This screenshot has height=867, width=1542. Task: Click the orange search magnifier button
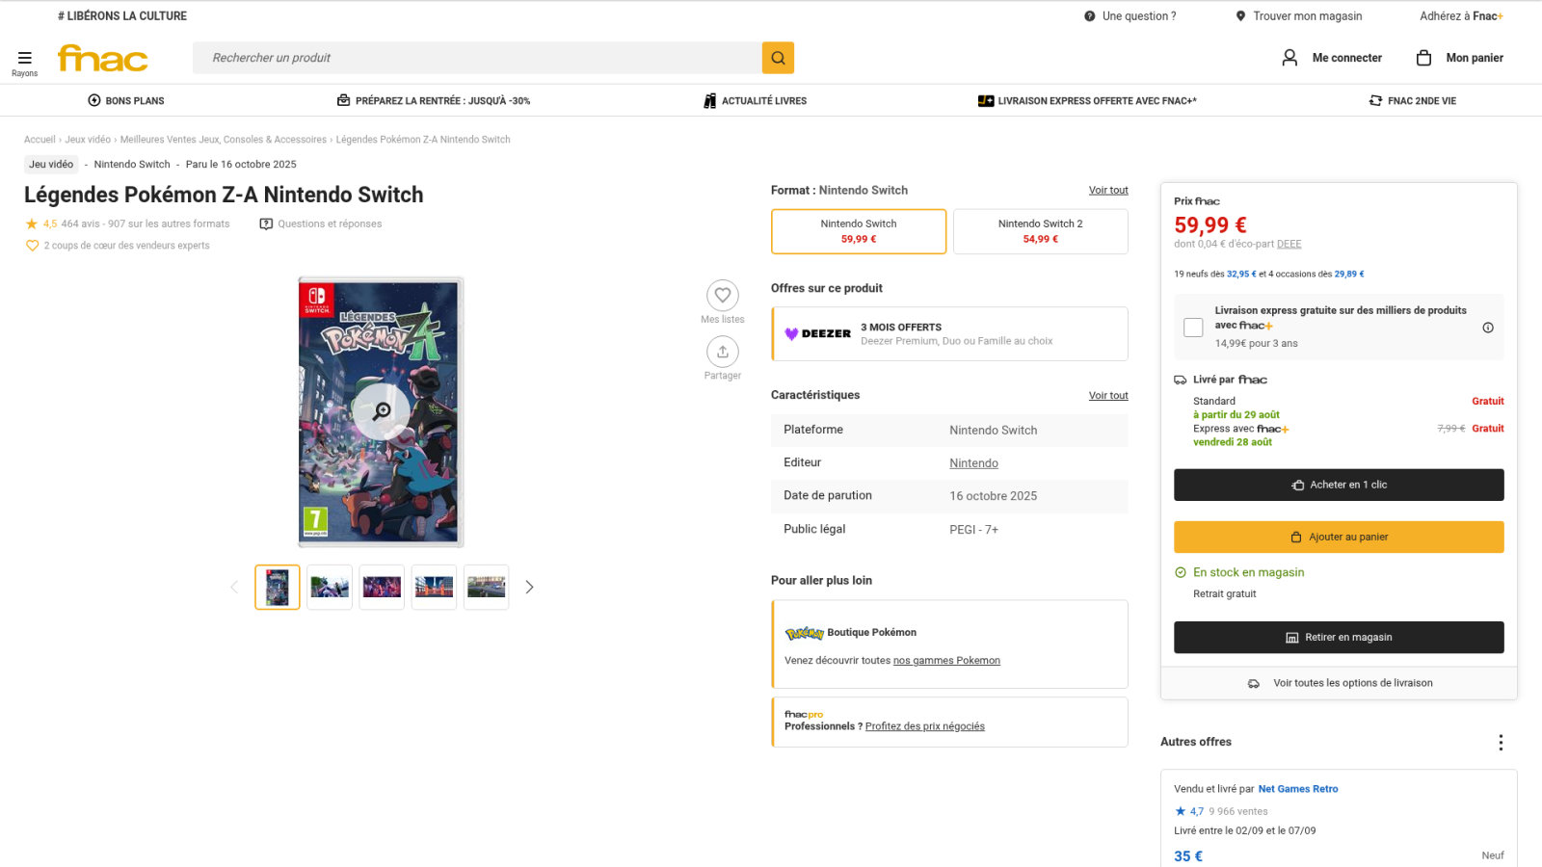pyautogui.click(x=778, y=58)
